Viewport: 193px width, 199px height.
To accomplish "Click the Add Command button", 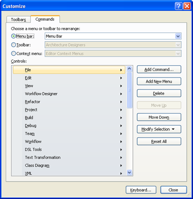I will [x=159, y=69].
